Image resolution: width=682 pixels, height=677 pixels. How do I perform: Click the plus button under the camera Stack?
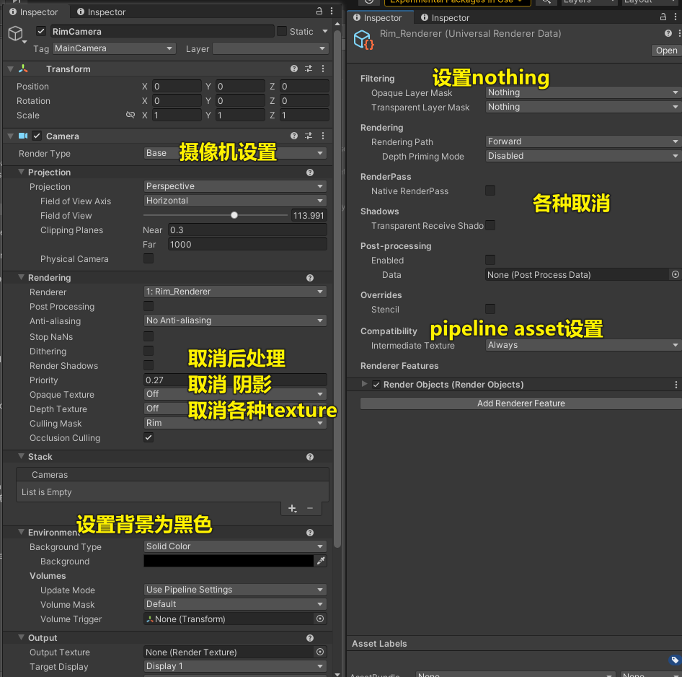(291, 508)
